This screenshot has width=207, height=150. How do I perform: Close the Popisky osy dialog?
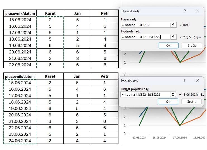[198, 81]
